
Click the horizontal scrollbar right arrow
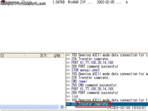(62, 107)
